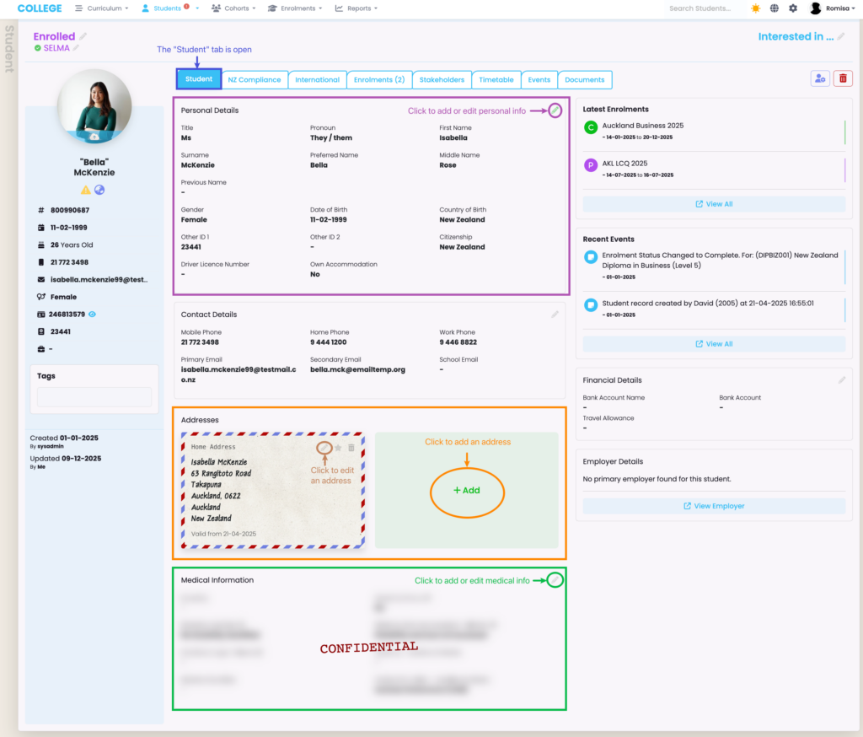Expand the Curriculum dropdown menu
Viewport: 863px width, 737px height.
(102, 8)
